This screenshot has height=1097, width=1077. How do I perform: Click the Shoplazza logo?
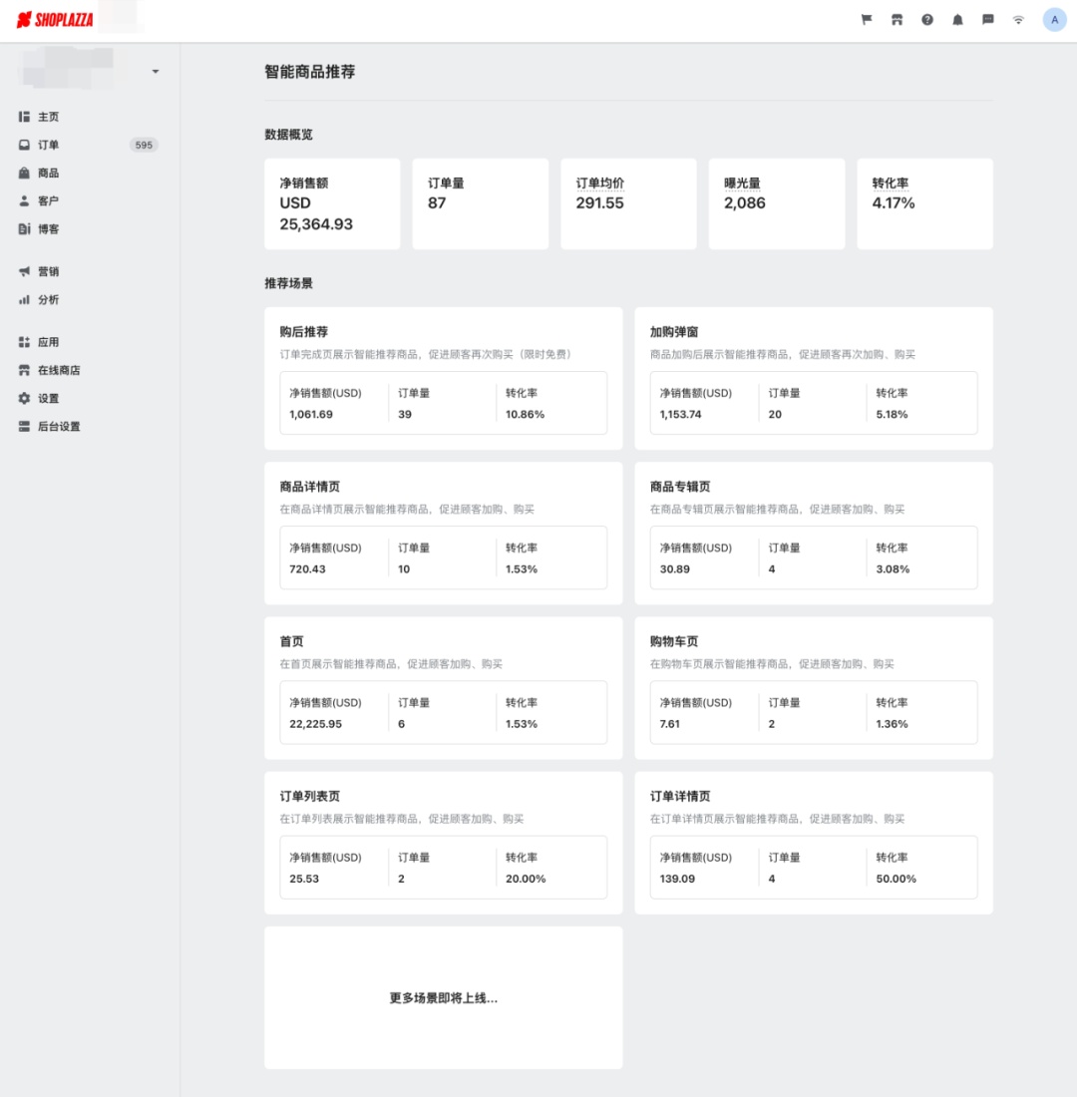(55, 20)
